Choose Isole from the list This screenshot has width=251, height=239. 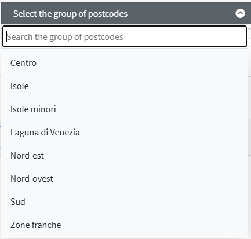tap(125, 86)
